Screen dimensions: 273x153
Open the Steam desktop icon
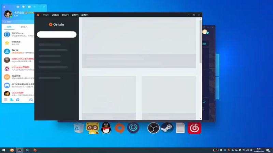[167, 128]
